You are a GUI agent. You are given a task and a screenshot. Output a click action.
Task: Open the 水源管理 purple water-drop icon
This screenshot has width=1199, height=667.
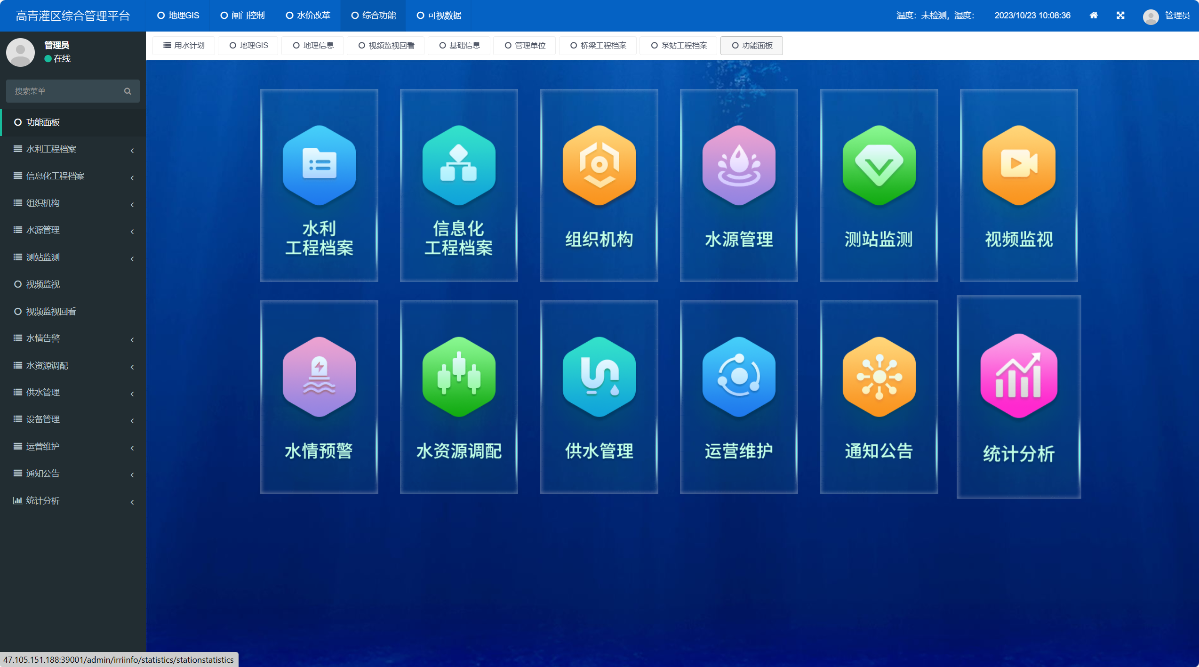pyautogui.click(x=739, y=165)
